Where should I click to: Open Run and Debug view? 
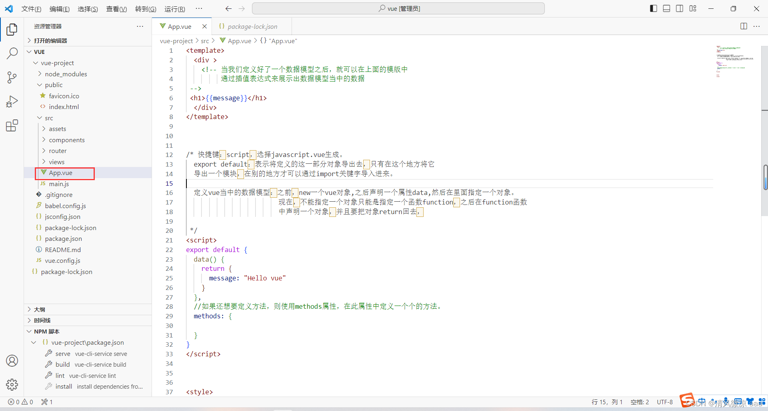pyautogui.click(x=12, y=101)
